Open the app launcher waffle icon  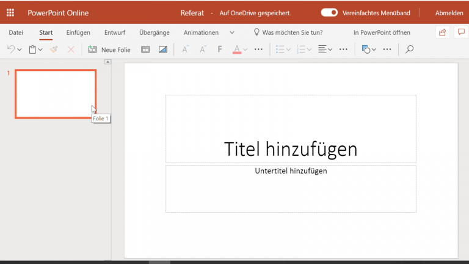click(x=10, y=13)
